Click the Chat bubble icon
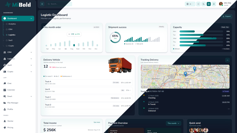237x133 pixels. click(5, 83)
